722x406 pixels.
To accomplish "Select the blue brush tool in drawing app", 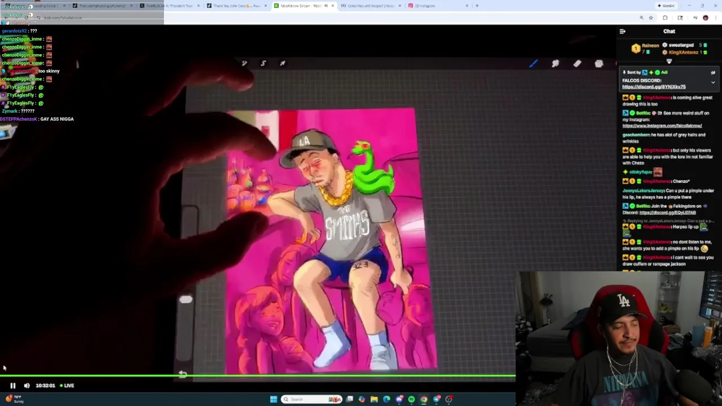I will coord(533,64).
